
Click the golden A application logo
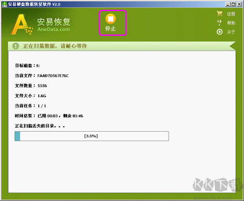point(22,24)
